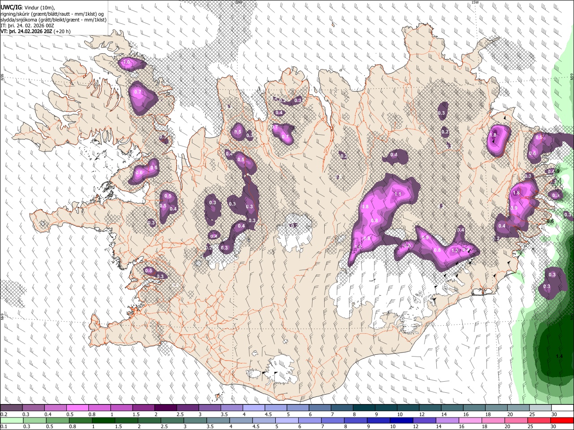Click the '3.5' label in the upper legend
This screenshot has height=430, width=574.
pyautogui.click(x=224, y=414)
